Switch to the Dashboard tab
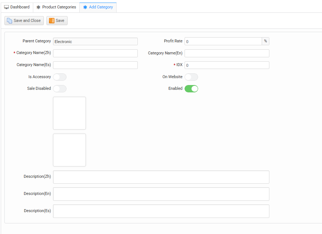 (17, 7)
